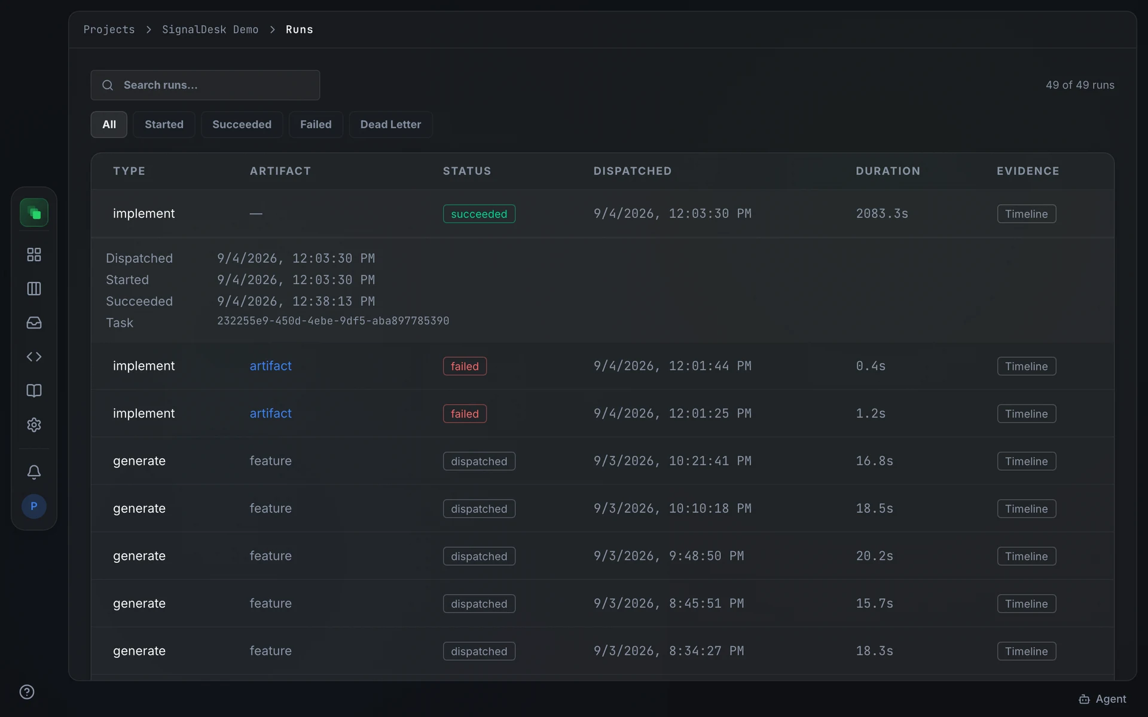
Task: Expand the generate row lasting 16.8s
Action: (x=602, y=461)
